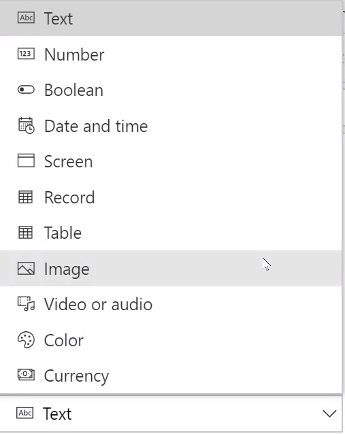The height and width of the screenshot is (434, 345).
Task: Click Abc icon in the selected value box
Action: coord(25,413)
